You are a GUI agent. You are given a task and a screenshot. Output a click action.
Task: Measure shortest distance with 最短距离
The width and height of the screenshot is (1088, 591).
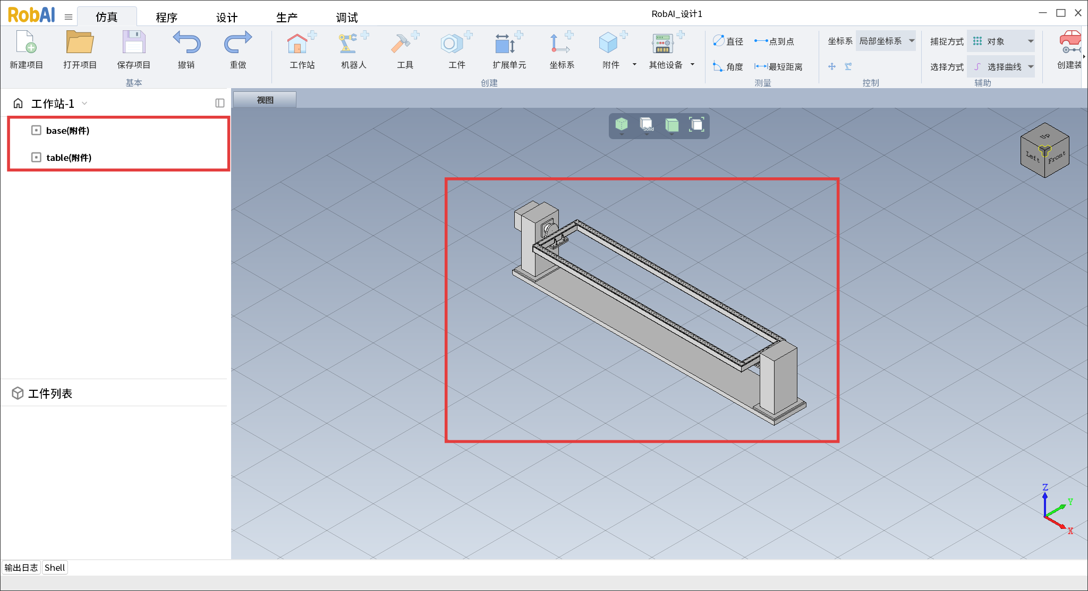[x=778, y=66]
